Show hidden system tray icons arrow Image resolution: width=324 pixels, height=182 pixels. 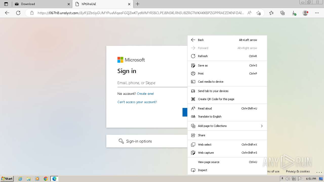pos(282,179)
